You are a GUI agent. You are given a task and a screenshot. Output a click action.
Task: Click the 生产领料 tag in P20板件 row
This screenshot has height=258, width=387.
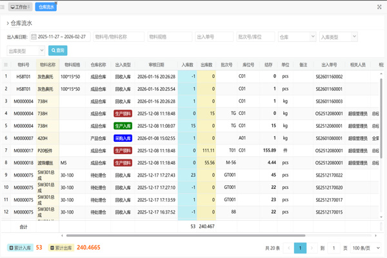coord(123,150)
